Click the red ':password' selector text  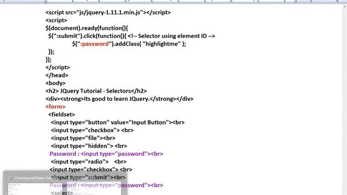pos(94,44)
